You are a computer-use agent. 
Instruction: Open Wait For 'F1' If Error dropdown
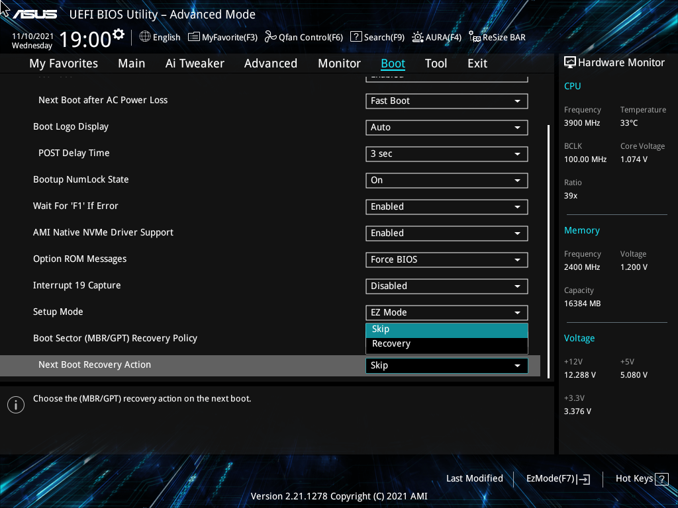447,206
